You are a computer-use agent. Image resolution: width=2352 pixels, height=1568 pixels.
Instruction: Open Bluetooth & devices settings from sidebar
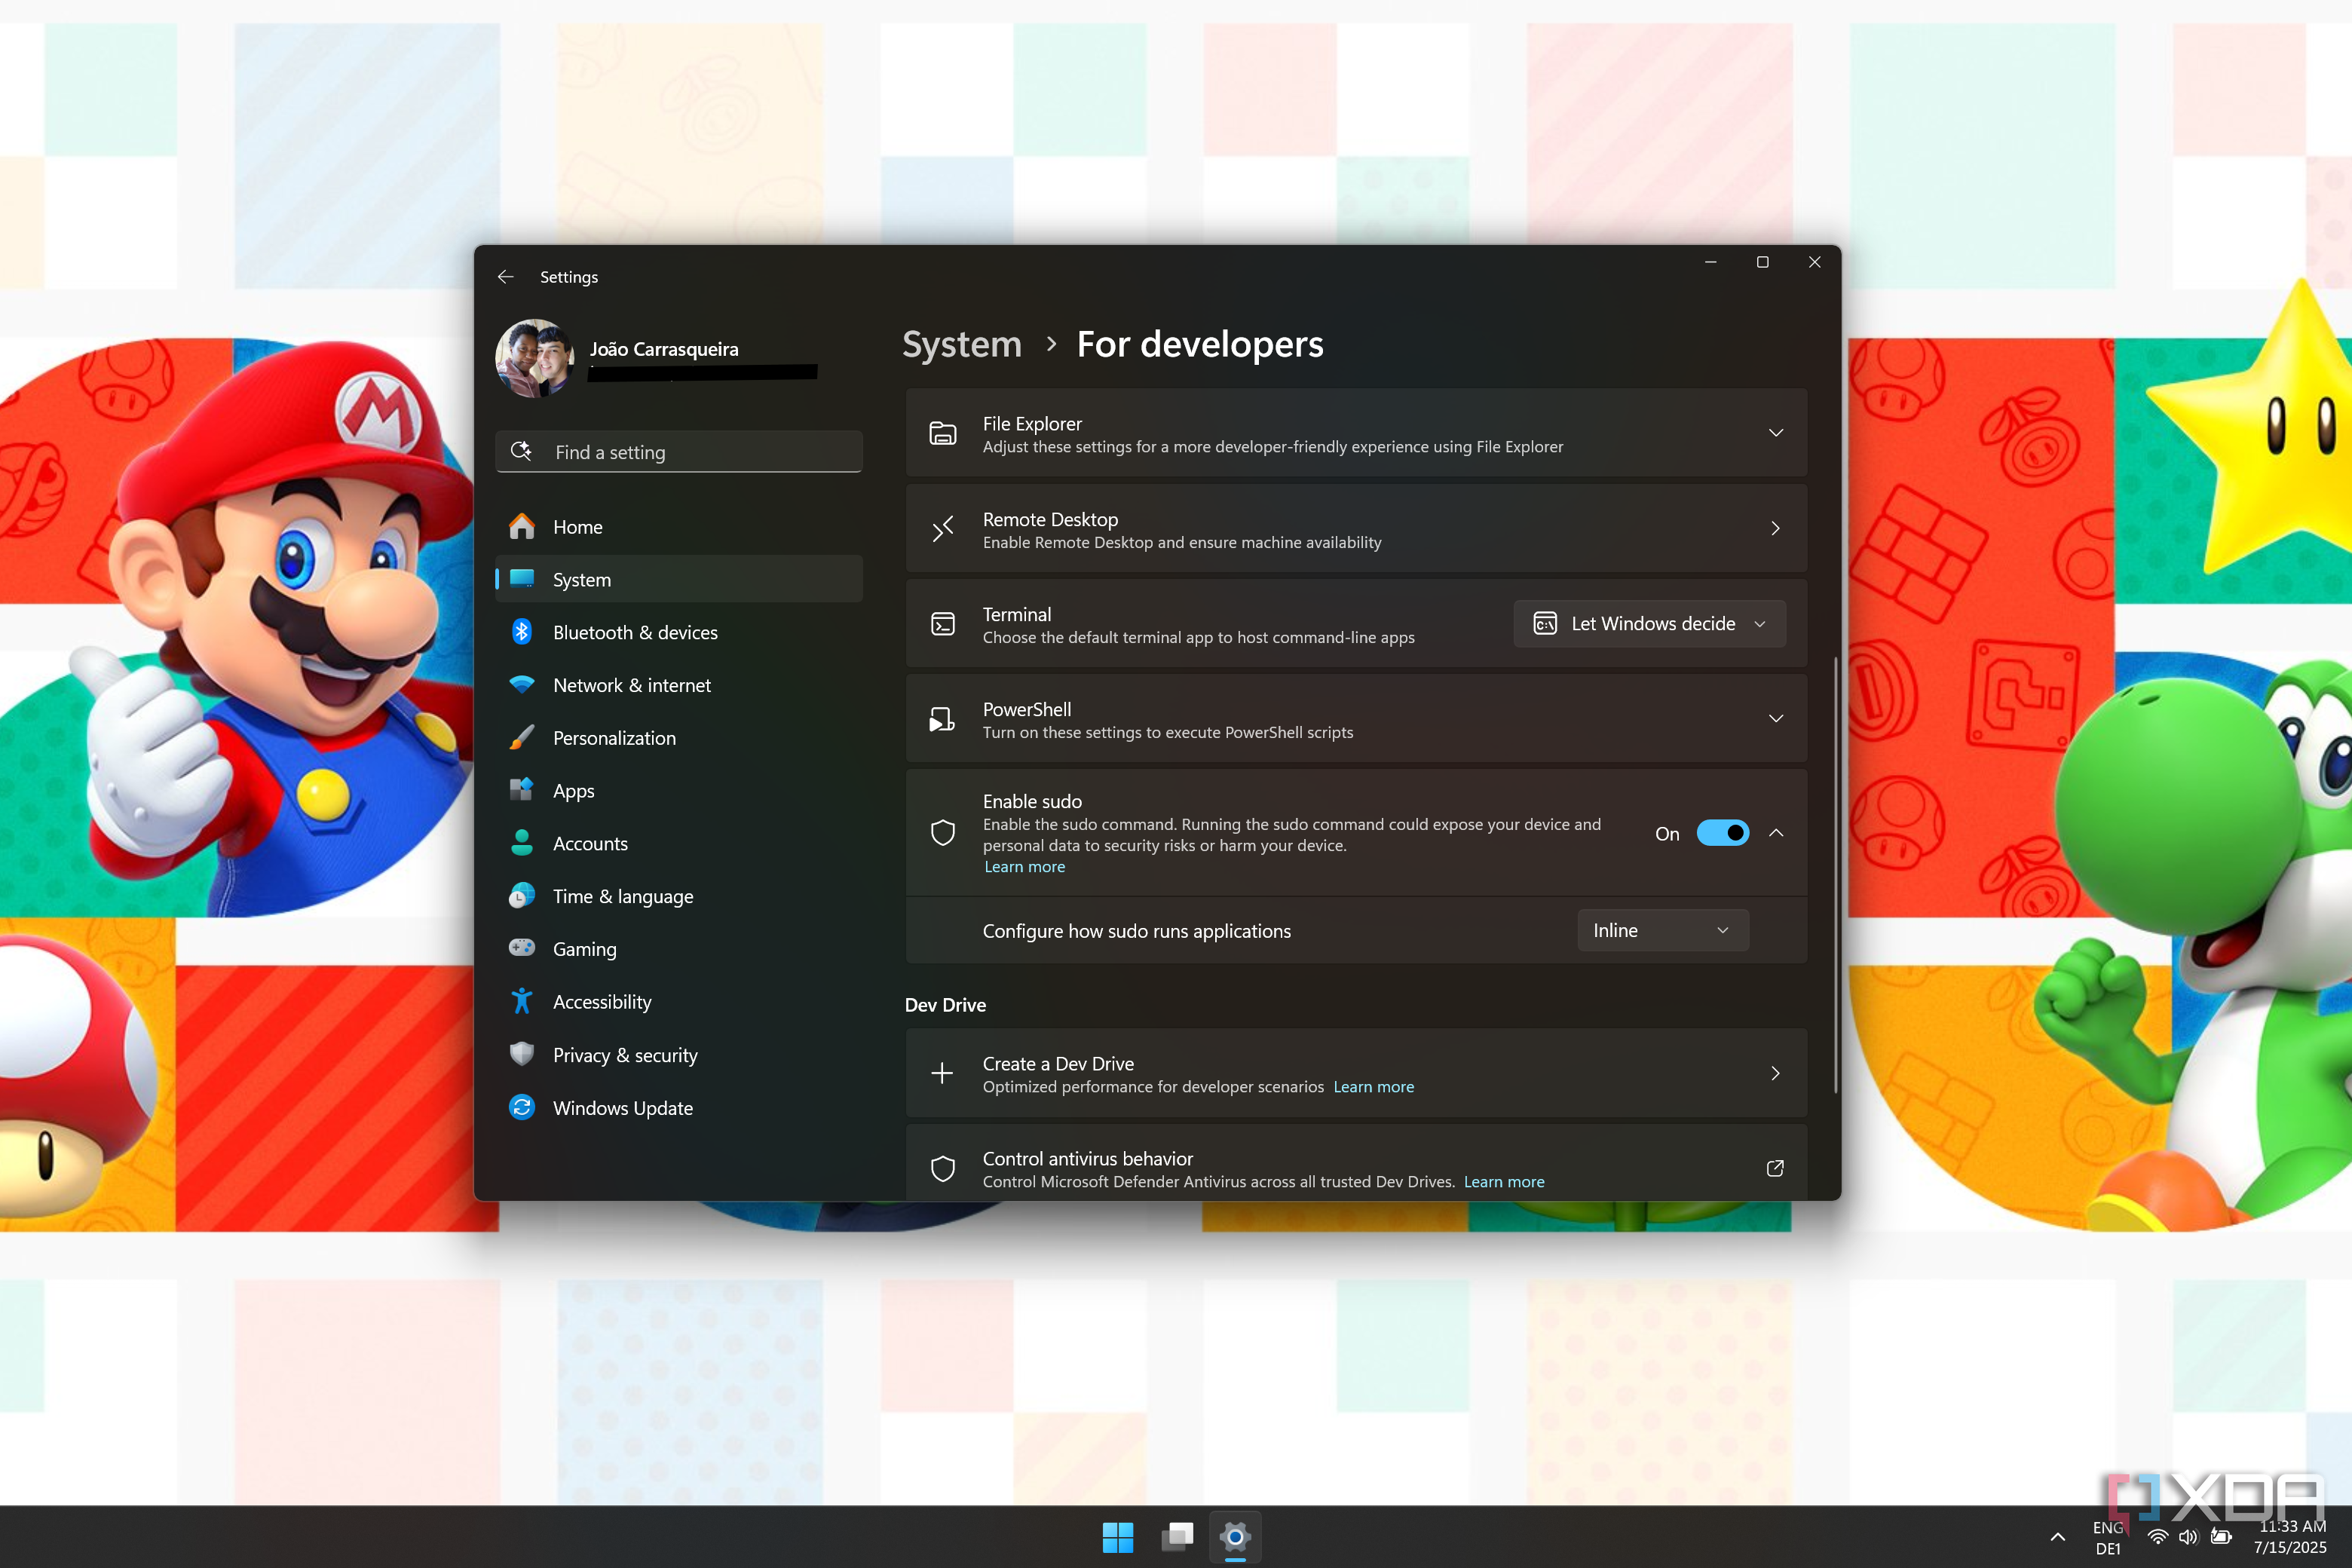click(635, 632)
